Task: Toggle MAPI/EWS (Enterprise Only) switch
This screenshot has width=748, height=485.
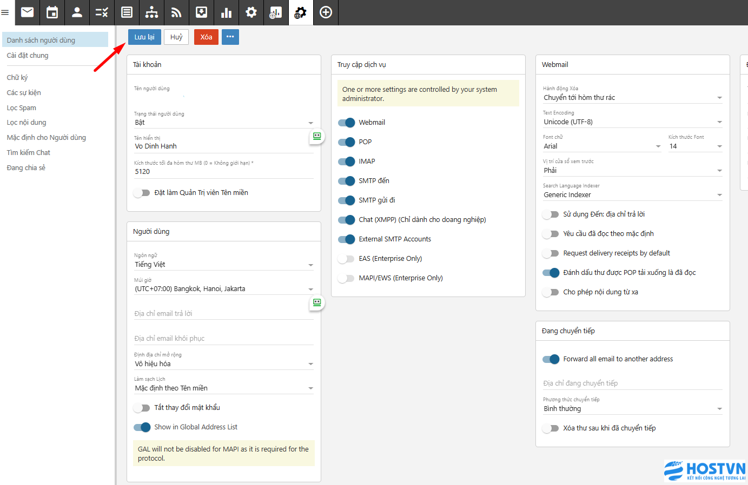Action: [x=346, y=278]
